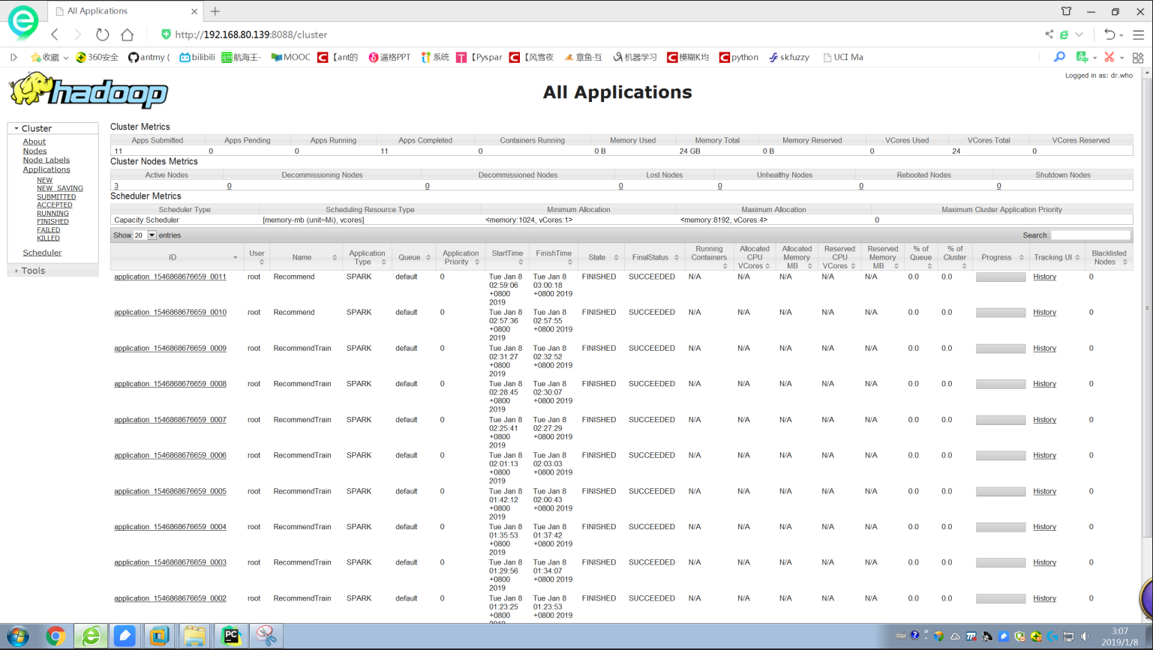Click progress bar of application 0006
The width and height of the screenshot is (1153, 650).
coord(1001,456)
